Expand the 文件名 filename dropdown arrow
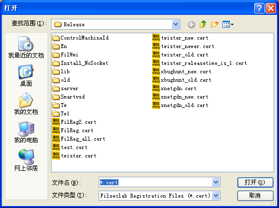 216,182
